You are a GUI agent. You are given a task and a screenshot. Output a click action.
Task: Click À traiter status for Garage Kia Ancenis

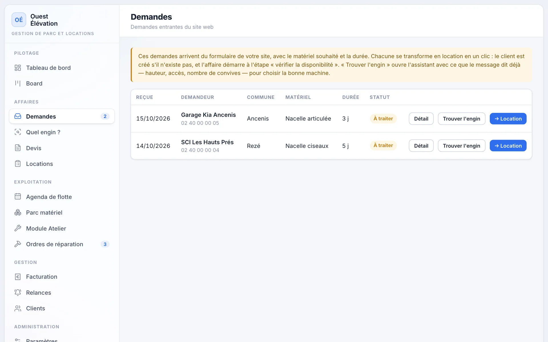[x=383, y=119]
